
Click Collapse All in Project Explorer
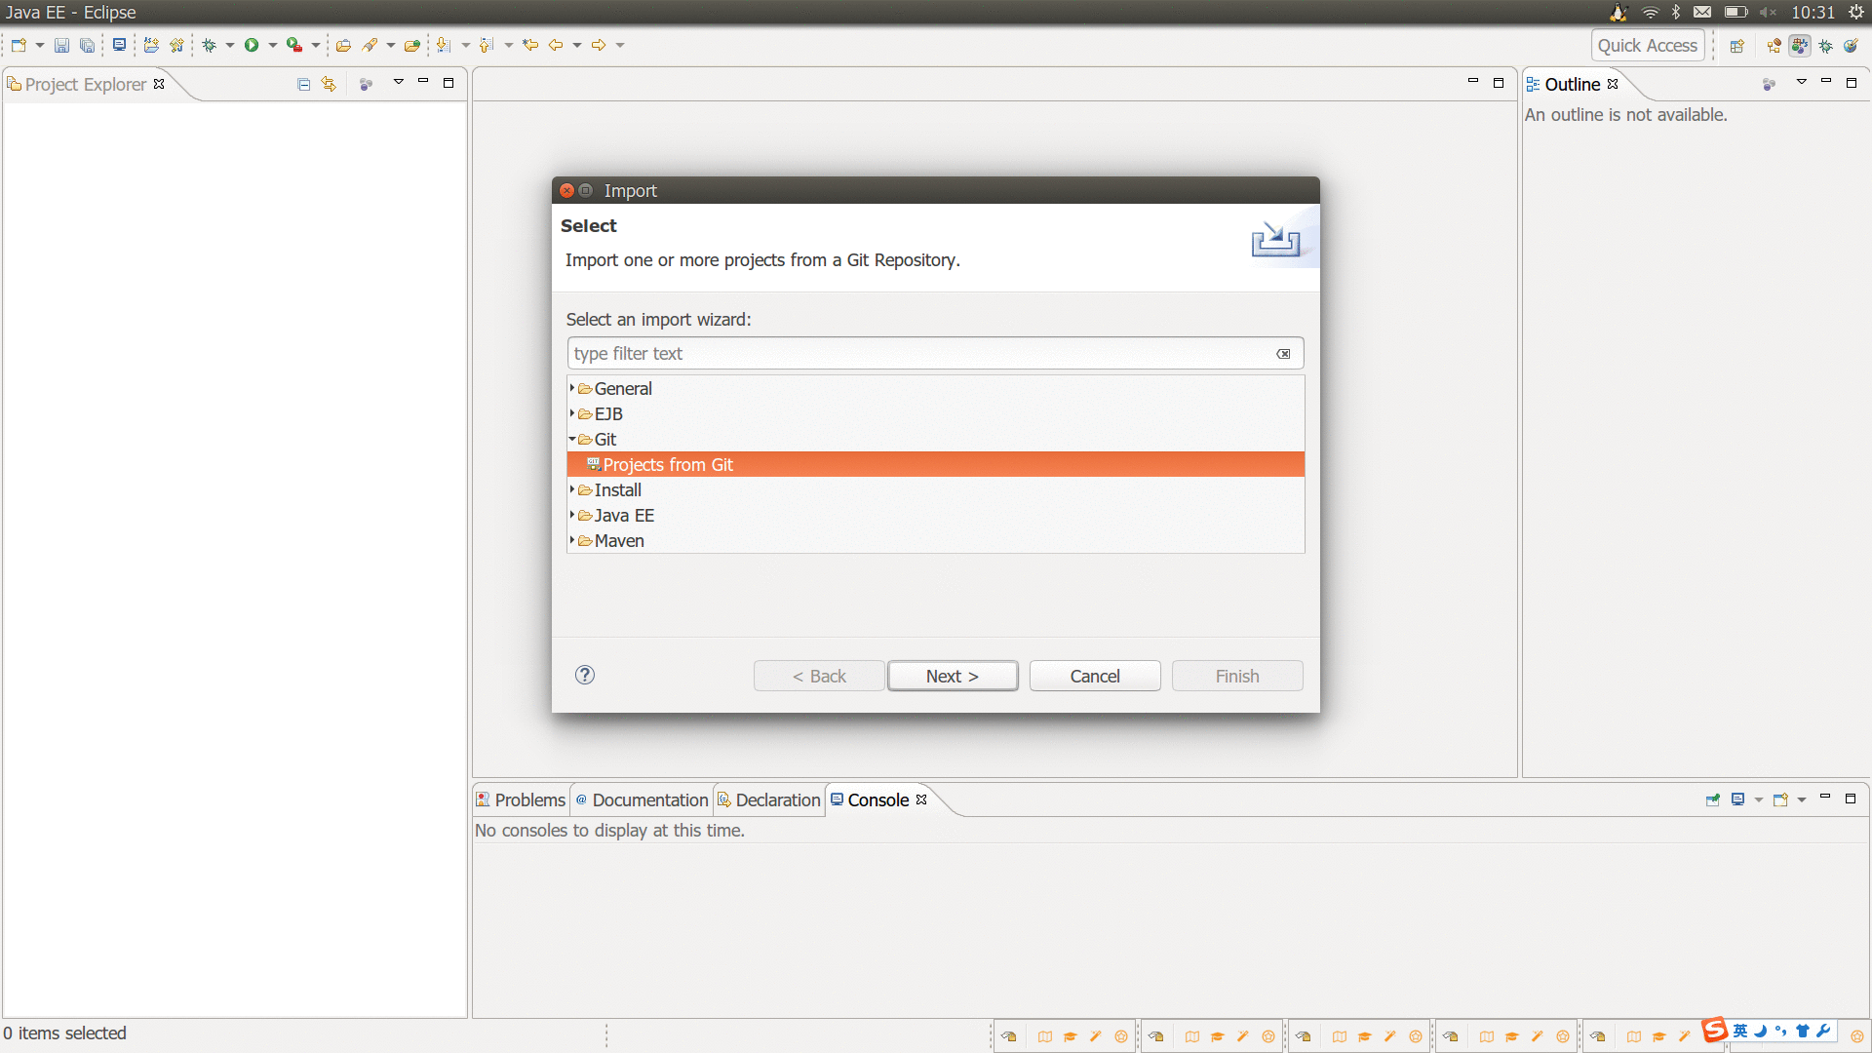304,85
